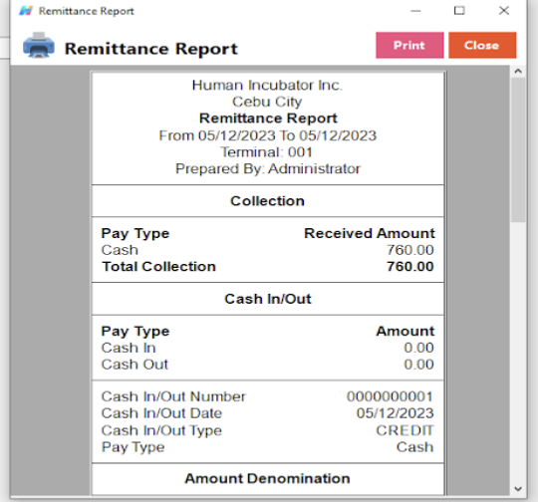Click the scrollbar track below the thumb
The image size is (538, 502).
click(x=518, y=352)
